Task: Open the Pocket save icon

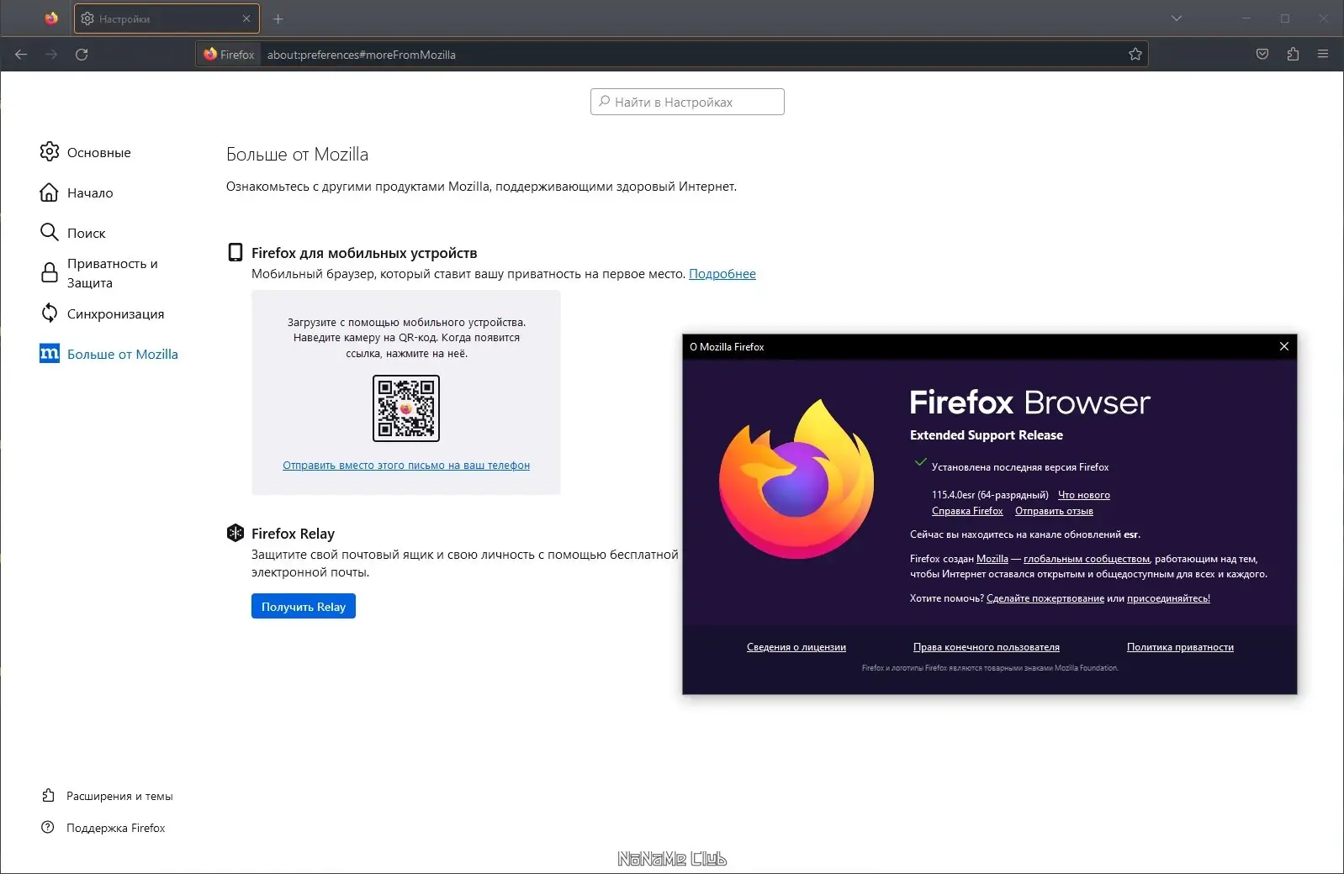Action: [x=1262, y=55]
